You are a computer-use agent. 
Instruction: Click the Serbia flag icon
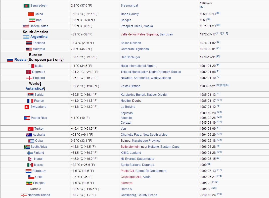click(30, 95)
